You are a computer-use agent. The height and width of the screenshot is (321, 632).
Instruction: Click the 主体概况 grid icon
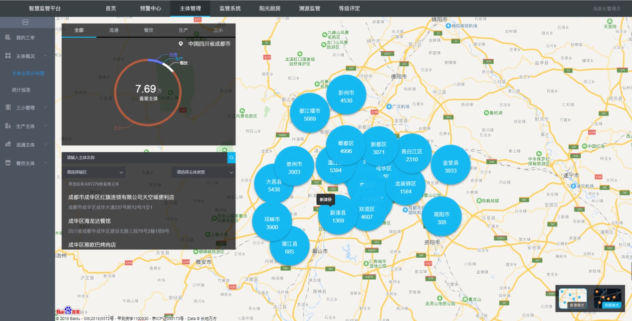8,56
